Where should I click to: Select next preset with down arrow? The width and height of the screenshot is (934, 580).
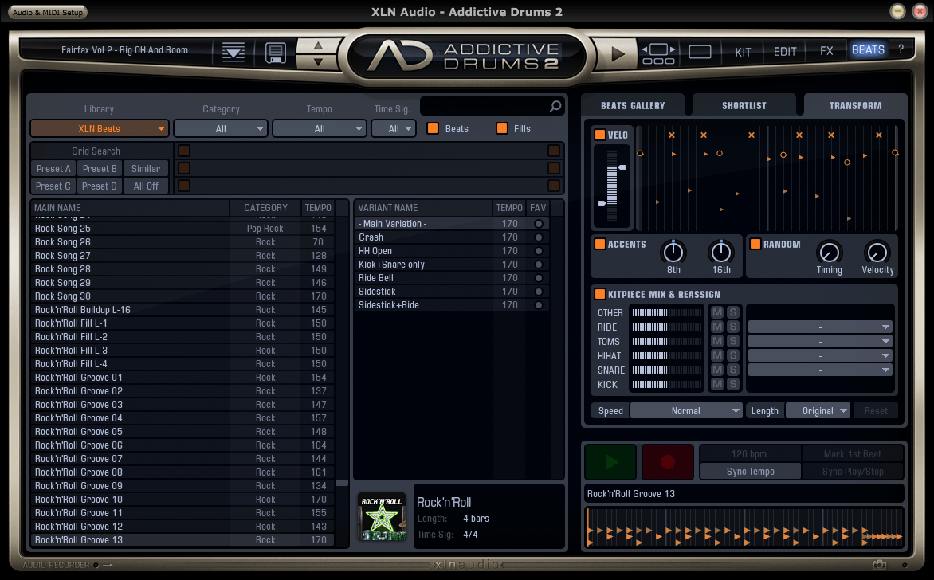click(x=318, y=62)
